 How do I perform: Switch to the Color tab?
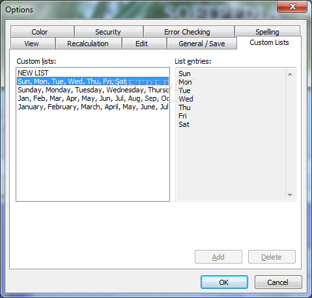[42, 32]
